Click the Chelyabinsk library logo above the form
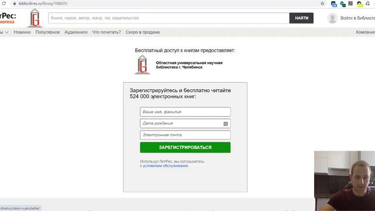 [x=142, y=65]
